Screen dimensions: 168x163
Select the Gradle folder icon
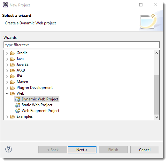[x=12, y=53]
